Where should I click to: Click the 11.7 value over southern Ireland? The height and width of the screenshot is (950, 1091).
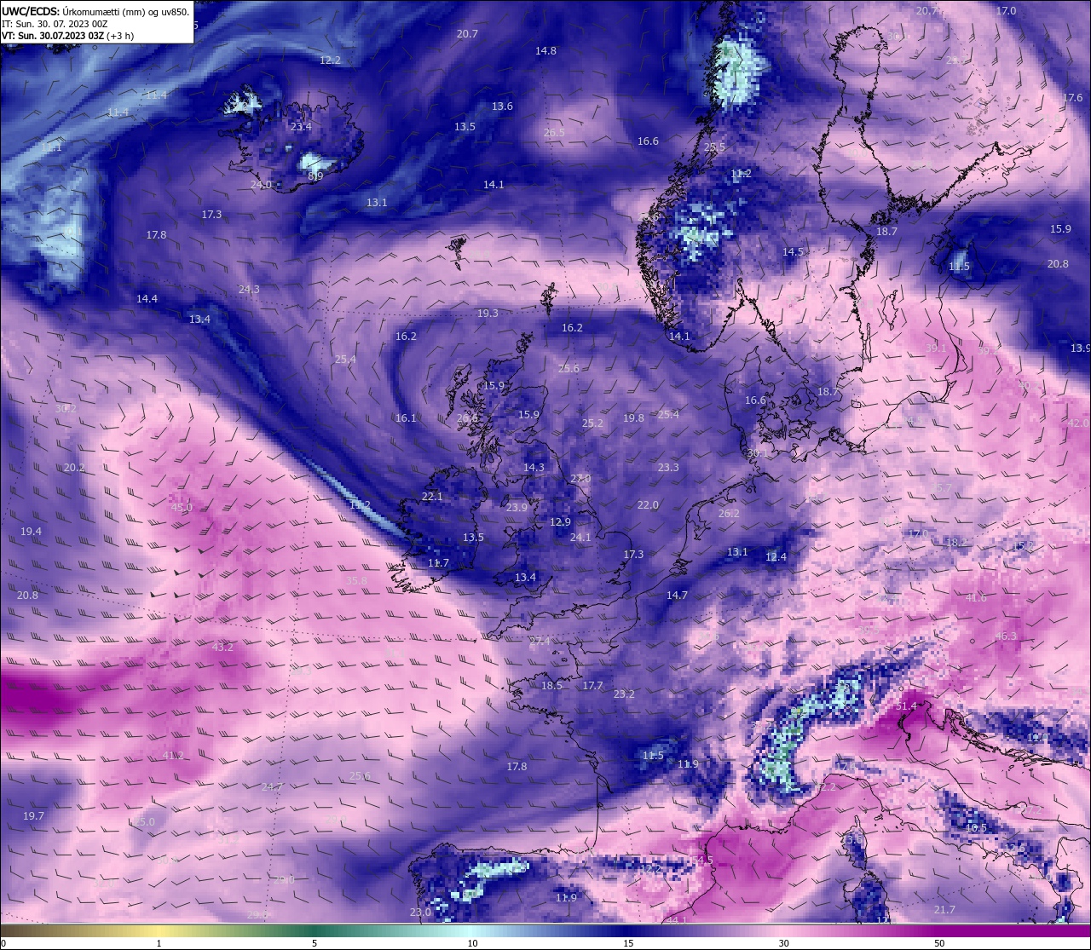[x=438, y=563]
